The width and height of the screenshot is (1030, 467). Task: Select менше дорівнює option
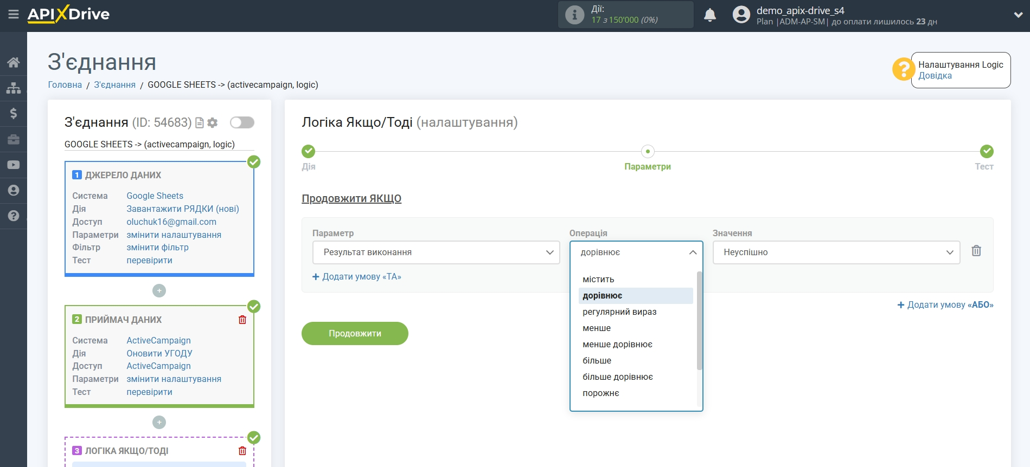click(x=636, y=345)
